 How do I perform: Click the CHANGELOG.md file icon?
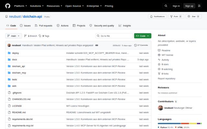click(x=9, y=99)
